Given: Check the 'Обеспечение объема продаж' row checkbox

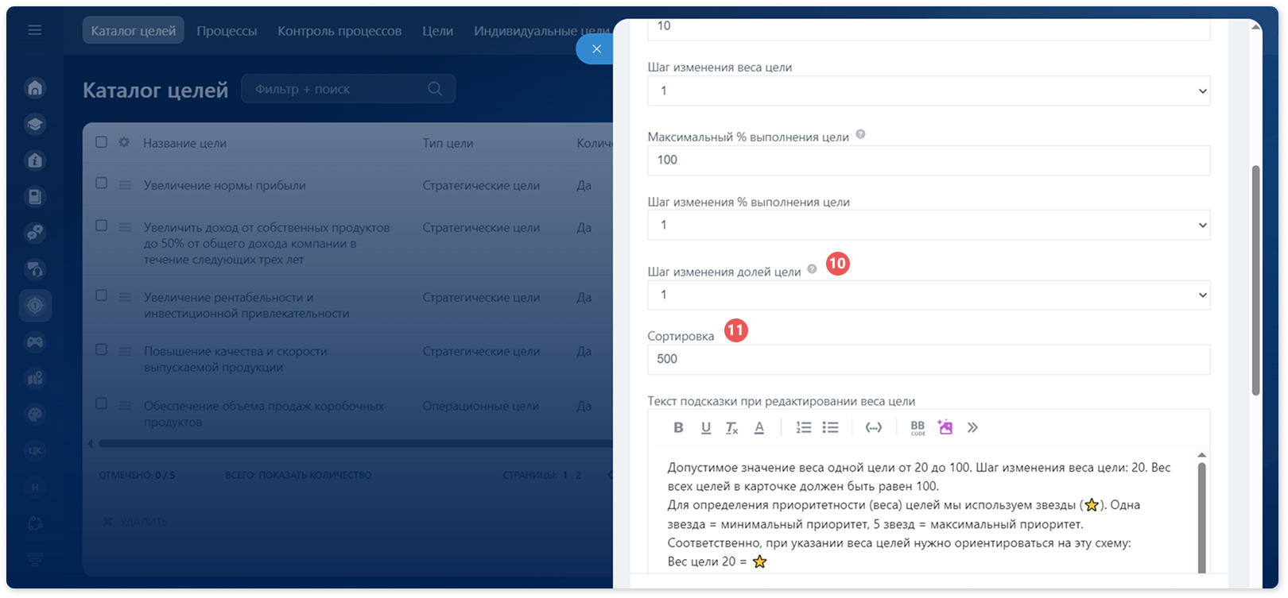Looking at the screenshot, I should tap(102, 403).
